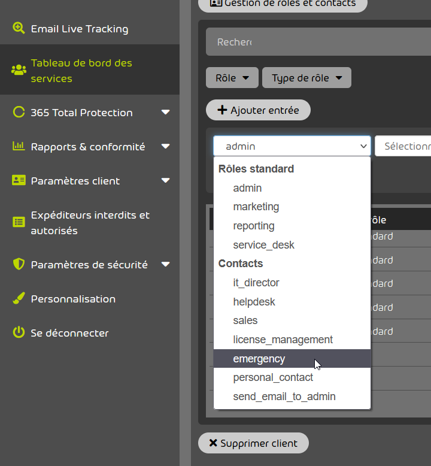The image size is (431, 466).
Task: Expand the 365 Total Protection submenu arrow
Action: pyautogui.click(x=165, y=113)
